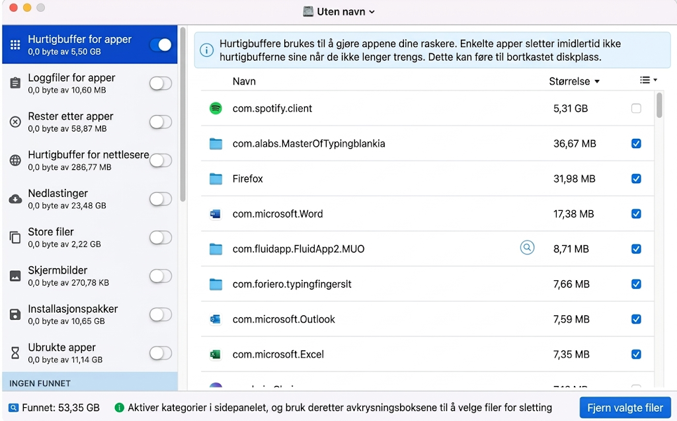Open the list view options menu
Viewport: 677px width, 421px height.
point(648,81)
